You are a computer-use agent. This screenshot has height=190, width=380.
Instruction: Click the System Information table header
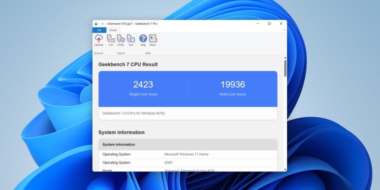click(188, 144)
